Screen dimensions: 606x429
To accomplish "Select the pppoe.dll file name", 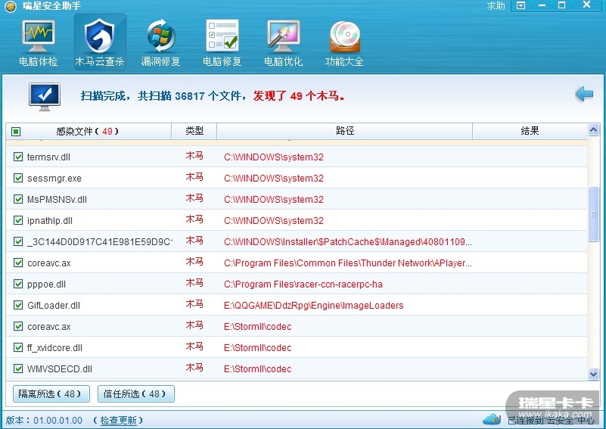I will (x=46, y=284).
